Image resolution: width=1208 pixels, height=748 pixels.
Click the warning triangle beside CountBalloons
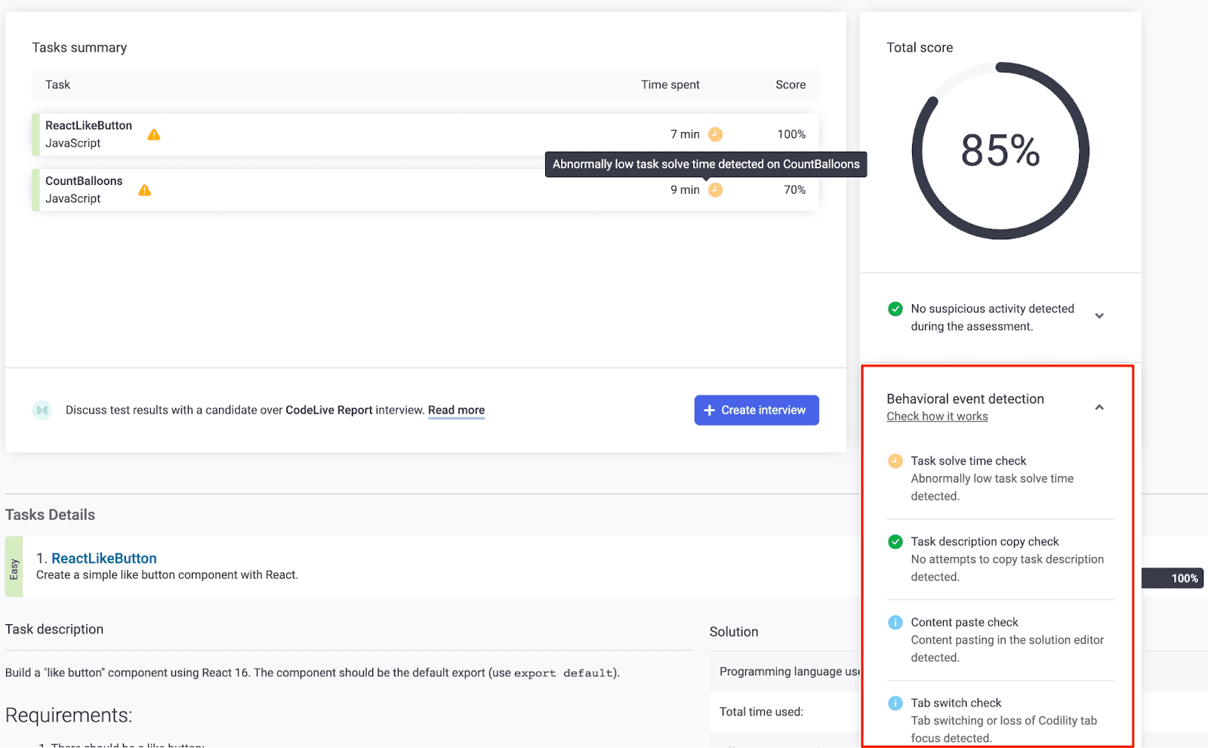[145, 190]
